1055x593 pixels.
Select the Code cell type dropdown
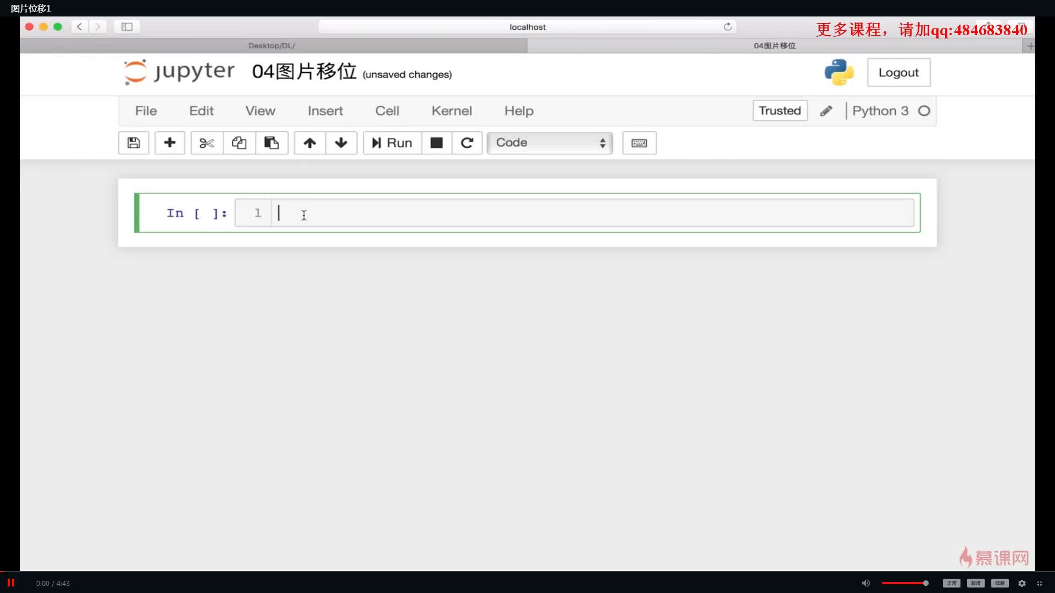[x=550, y=142]
